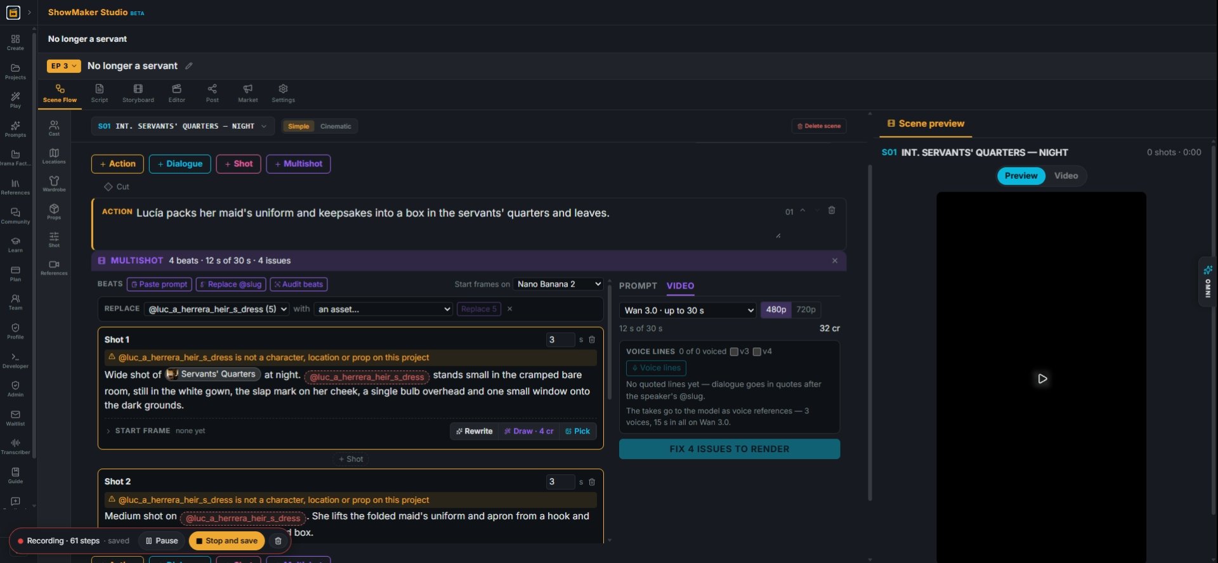Image resolution: width=1218 pixels, height=563 pixels.
Task: Move action block up with arrow
Action: coord(802,210)
